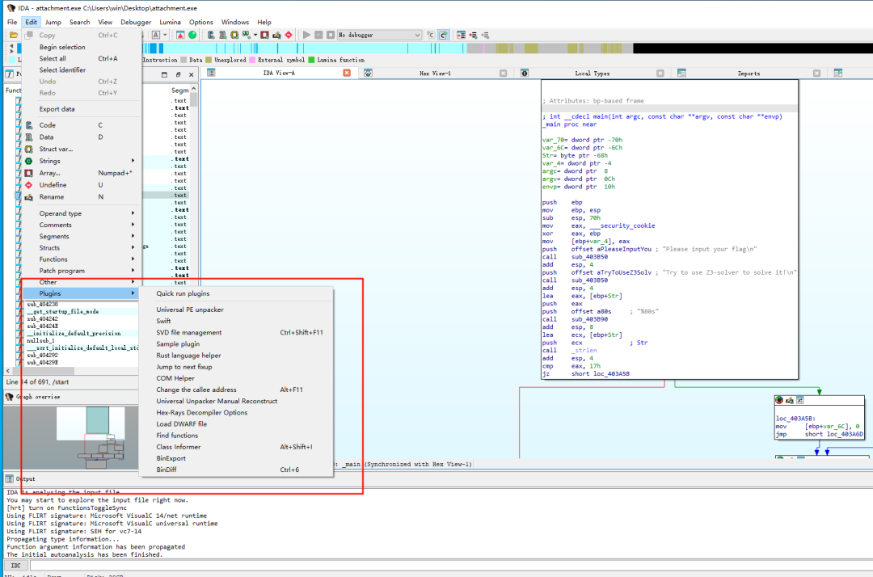The height and width of the screenshot is (577, 873).
Task: Start the process with the play icon
Action: tap(307, 35)
